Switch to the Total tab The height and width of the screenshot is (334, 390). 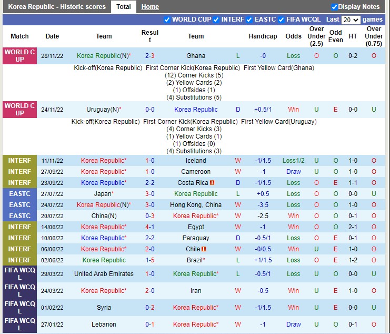point(124,7)
